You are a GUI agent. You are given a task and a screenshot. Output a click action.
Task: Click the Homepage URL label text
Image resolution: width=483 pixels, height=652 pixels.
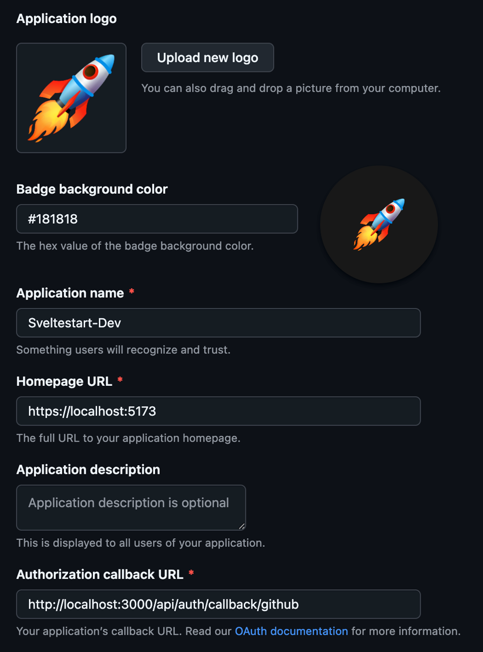tap(64, 381)
